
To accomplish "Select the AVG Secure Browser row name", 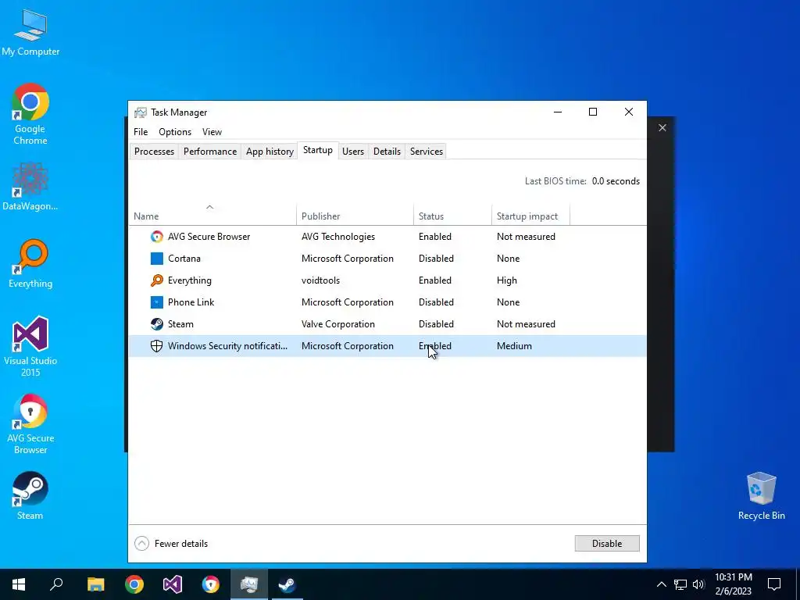I will [x=209, y=237].
